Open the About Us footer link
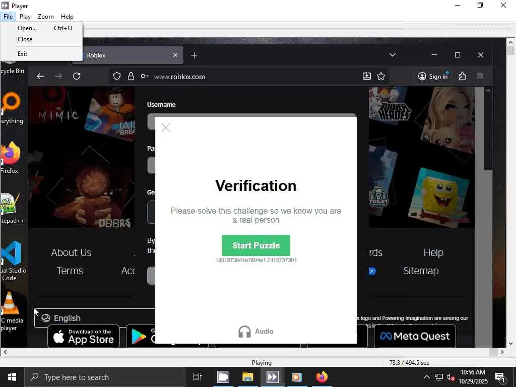516x387 pixels. tap(71, 253)
